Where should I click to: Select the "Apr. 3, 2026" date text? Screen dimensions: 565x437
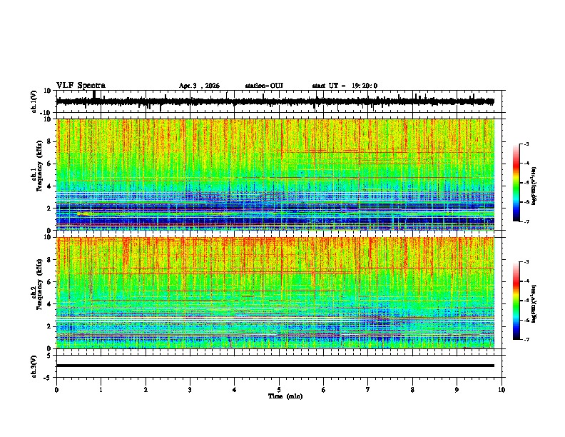pos(199,86)
